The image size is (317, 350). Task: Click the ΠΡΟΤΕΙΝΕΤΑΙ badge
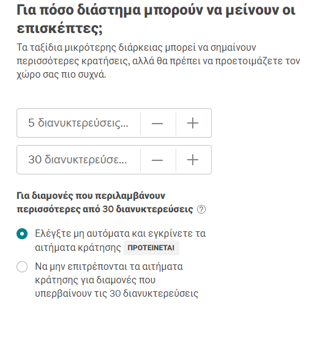151,248
